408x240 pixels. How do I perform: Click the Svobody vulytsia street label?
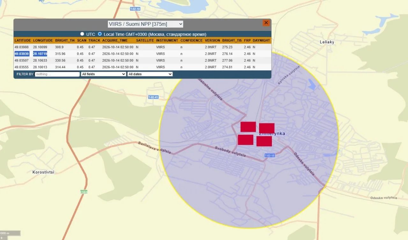tap(230, 151)
